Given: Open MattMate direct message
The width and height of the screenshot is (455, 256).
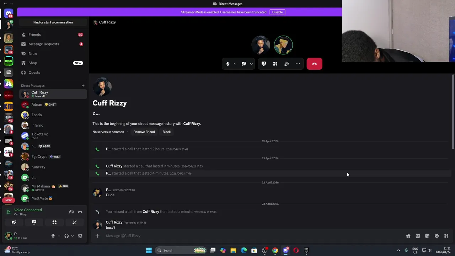Looking at the screenshot, I should tap(53, 198).
